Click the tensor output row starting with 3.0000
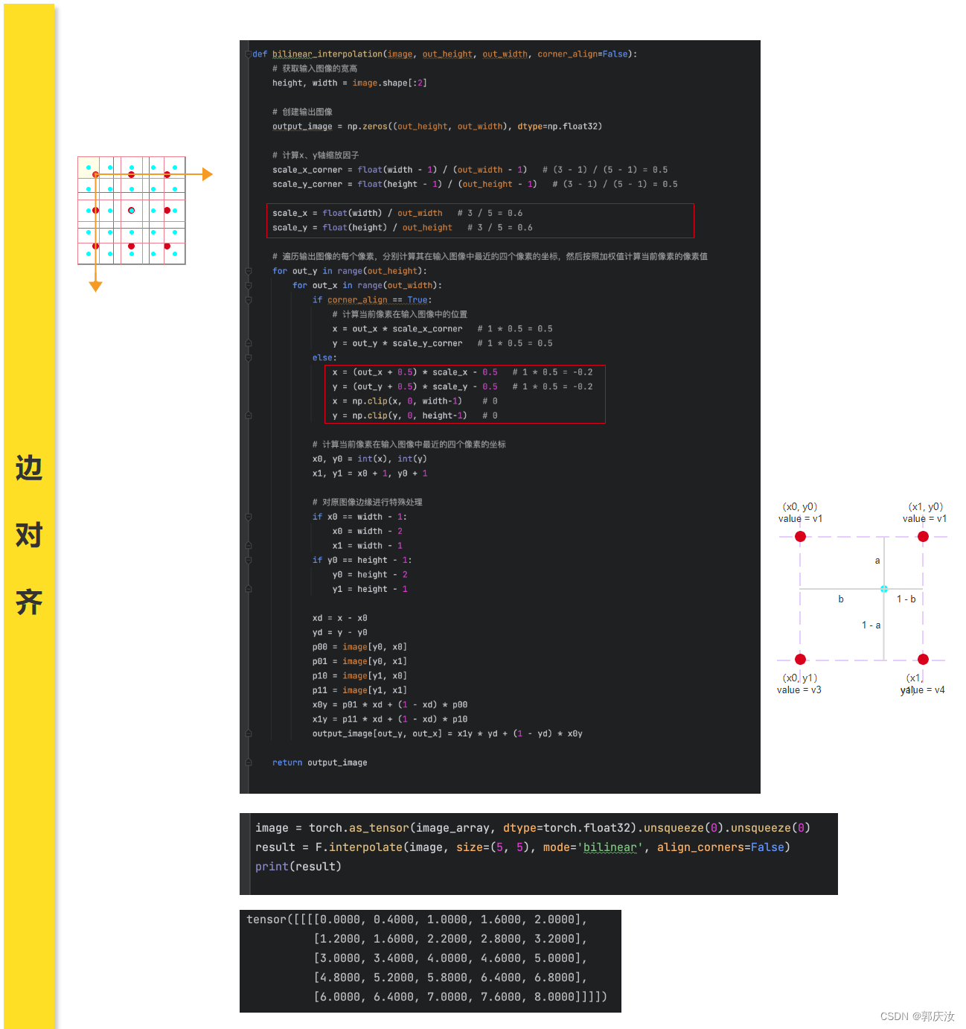Screen dimensions: 966x1029 tap(450, 958)
